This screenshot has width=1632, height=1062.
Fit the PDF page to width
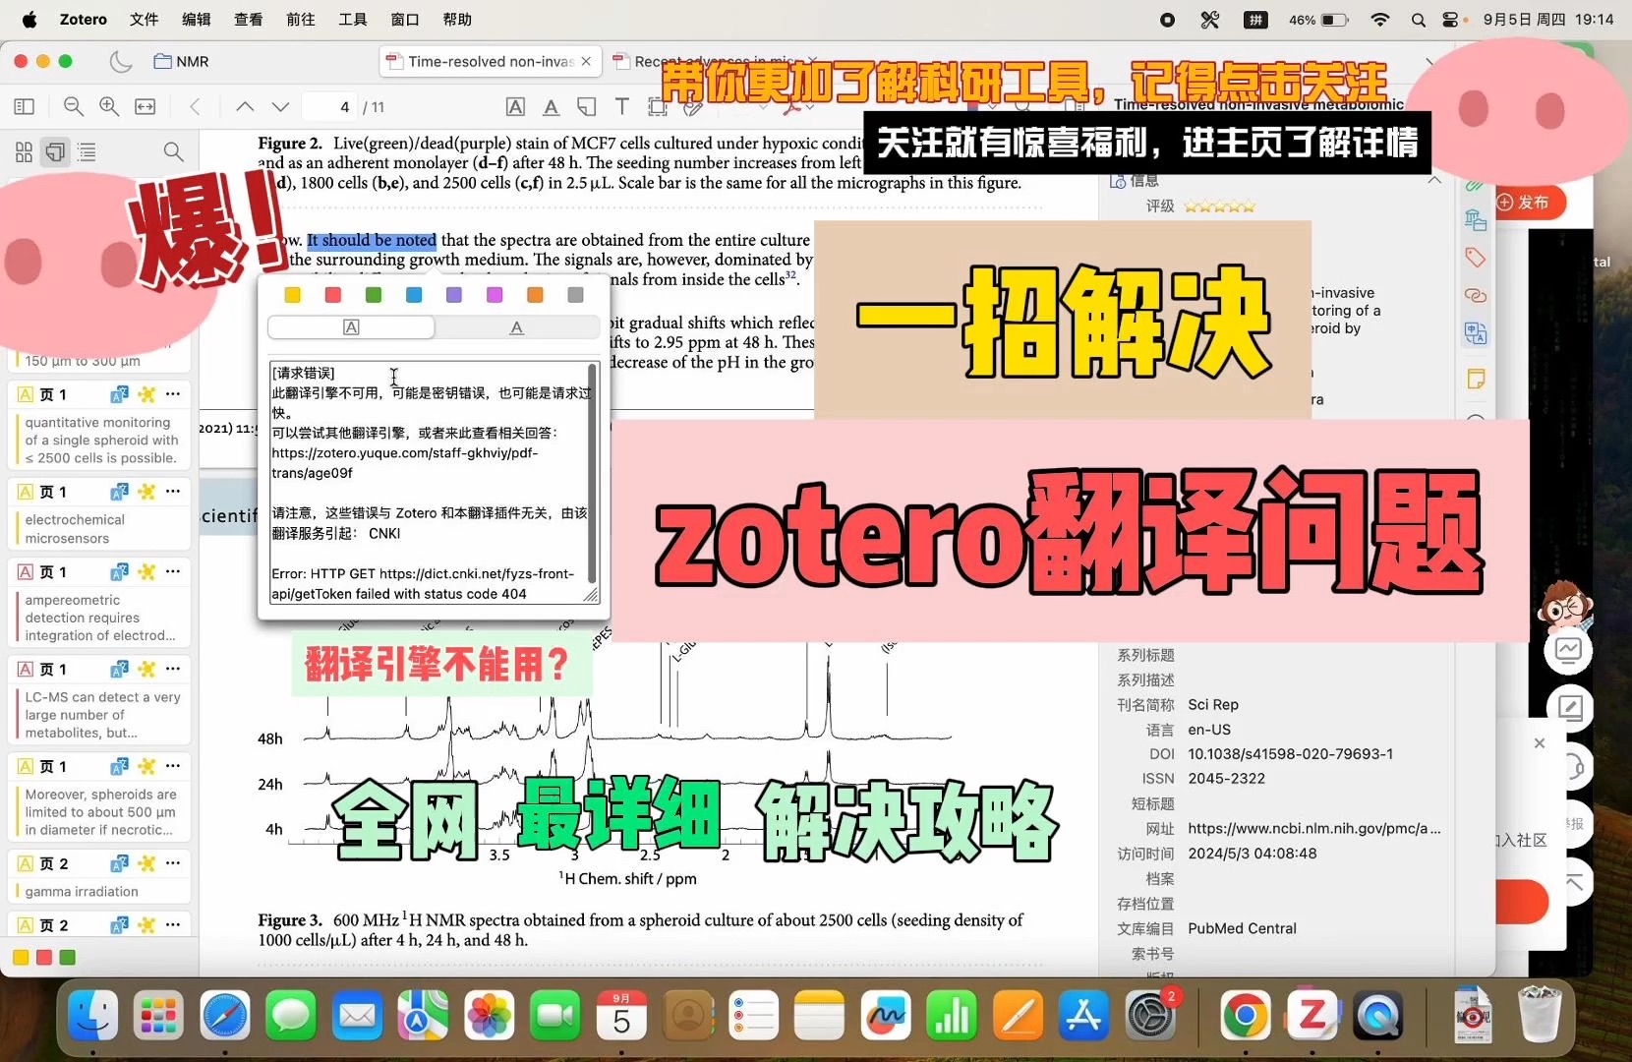click(146, 106)
